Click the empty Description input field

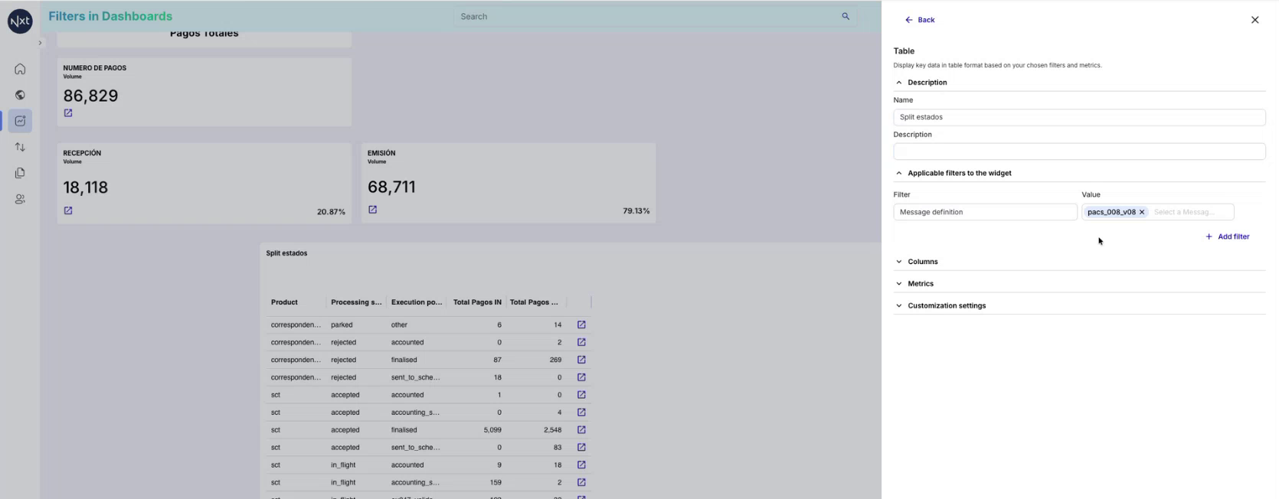click(x=1079, y=152)
